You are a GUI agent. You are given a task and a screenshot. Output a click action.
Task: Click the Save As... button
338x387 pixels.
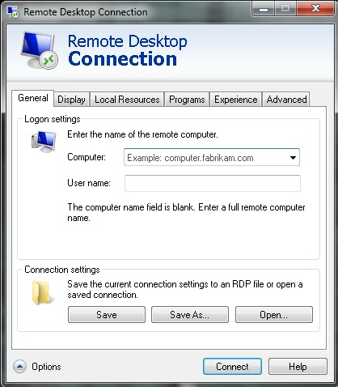(x=190, y=315)
